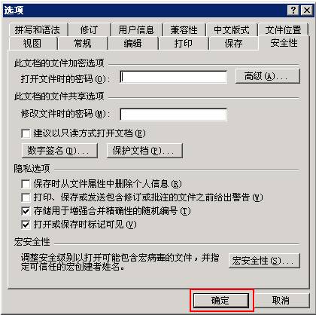Uncheck 存储用于增强合并精确性的随机编号
The height and width of the screenshot is (315, 316).
[x=26, y=211]
